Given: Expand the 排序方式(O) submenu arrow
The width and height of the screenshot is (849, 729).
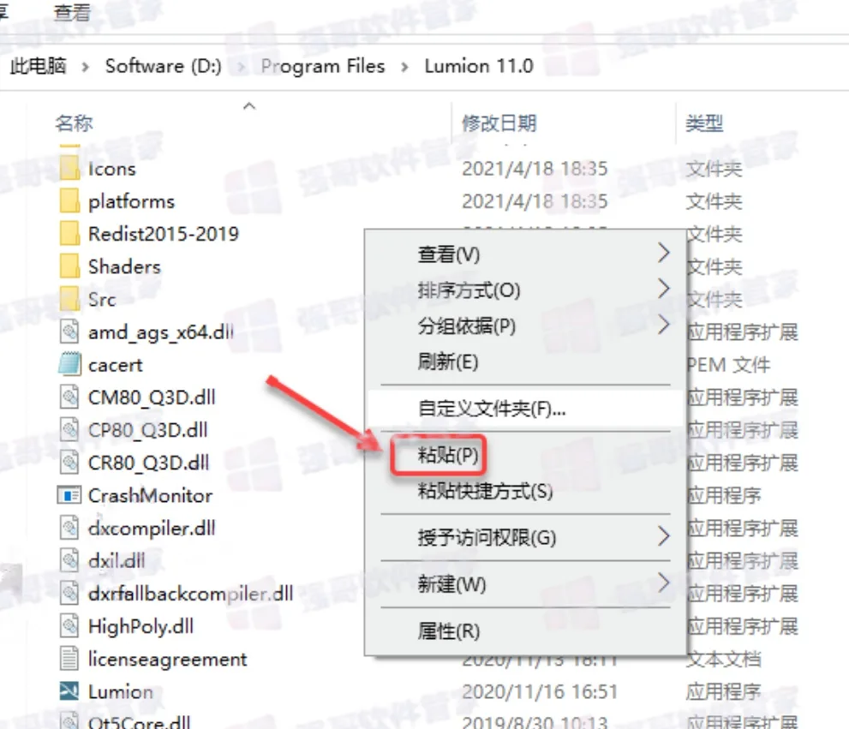Looking at the screenshot, I should 664,289.
